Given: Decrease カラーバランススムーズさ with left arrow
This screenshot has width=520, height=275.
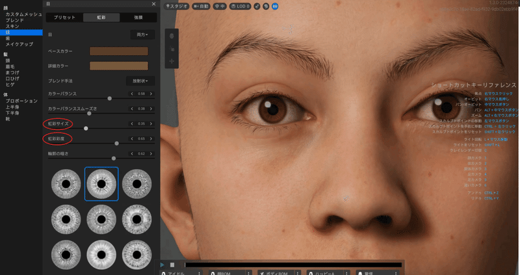Looking at the screenshot, I should 132,109.
